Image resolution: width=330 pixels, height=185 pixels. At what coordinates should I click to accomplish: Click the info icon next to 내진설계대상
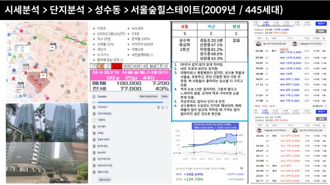click(x=152, y=55)
